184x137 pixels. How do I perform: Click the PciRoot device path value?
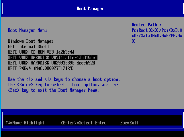tap(157, 36)
